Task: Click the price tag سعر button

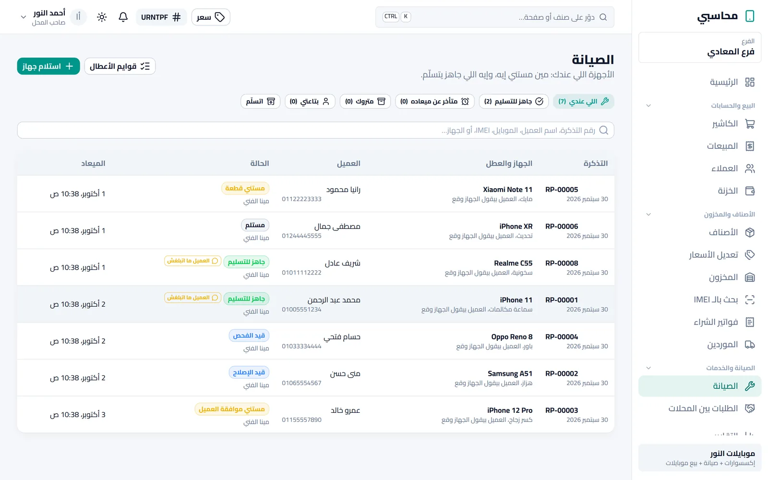Action: (x=211, y=17)
